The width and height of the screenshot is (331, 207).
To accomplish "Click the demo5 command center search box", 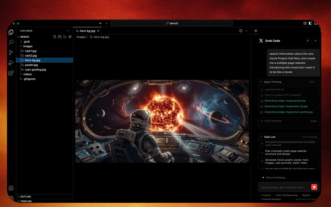I will click(x=172, y=23).
